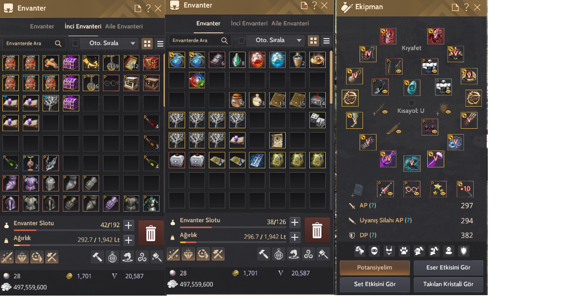
Task: Expand Oto. Sırala dropdown in middle inventory
Action: [299, 41]
